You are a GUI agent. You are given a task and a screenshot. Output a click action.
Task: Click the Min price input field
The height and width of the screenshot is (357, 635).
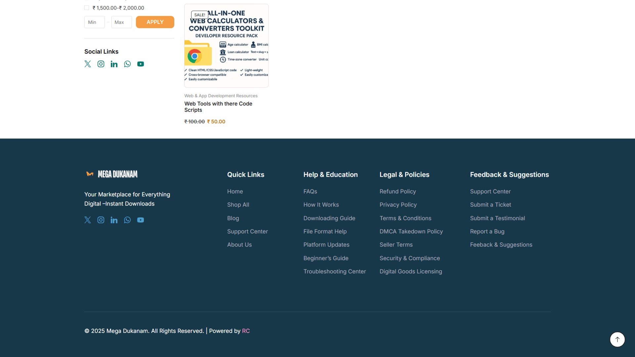[94, 22]
